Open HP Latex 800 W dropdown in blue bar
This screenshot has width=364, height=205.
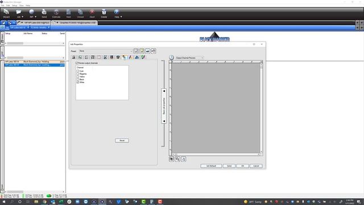coord(28,27)
